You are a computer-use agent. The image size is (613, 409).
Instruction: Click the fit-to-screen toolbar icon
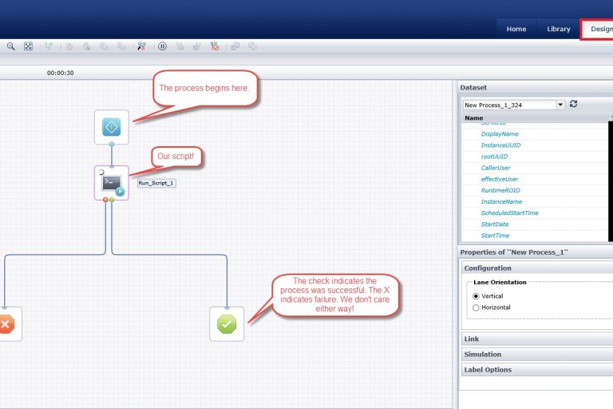(x=28, y=46)
